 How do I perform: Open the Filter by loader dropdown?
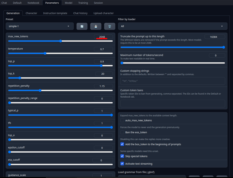coord(172,26)
